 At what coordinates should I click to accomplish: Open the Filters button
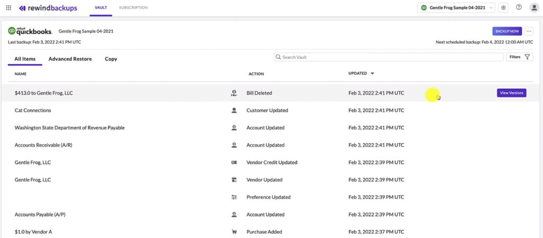coord(520,57)
